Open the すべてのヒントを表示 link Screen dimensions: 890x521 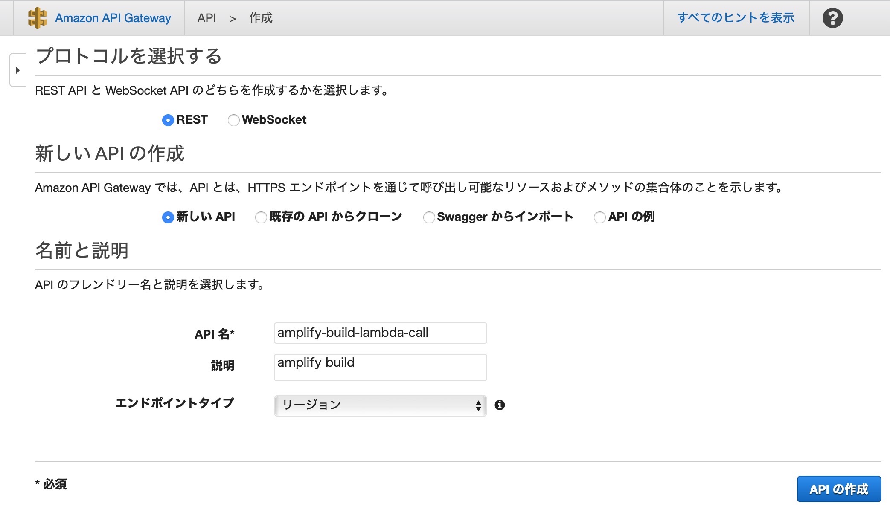click(x=736, y=18)
